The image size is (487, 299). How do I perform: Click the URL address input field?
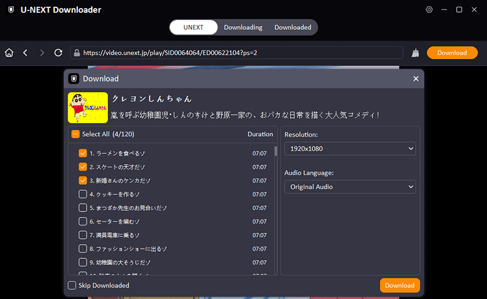pyautogui.click(x=237, y=53)
